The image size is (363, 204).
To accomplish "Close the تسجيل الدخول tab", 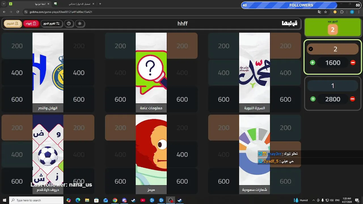I will tap(93, 4).
